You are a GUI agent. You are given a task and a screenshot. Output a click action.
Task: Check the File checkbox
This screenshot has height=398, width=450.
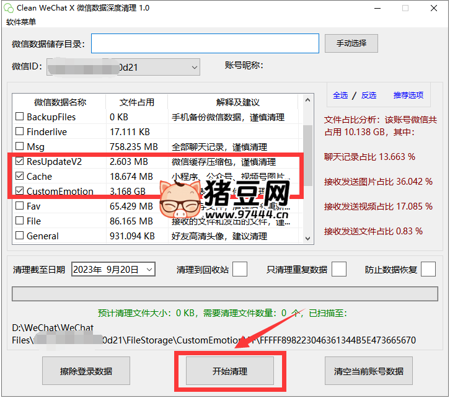point(19,221)
